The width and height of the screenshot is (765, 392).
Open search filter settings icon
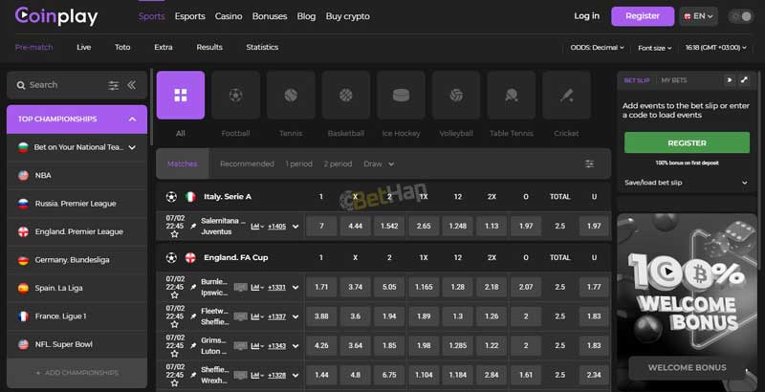113,85
